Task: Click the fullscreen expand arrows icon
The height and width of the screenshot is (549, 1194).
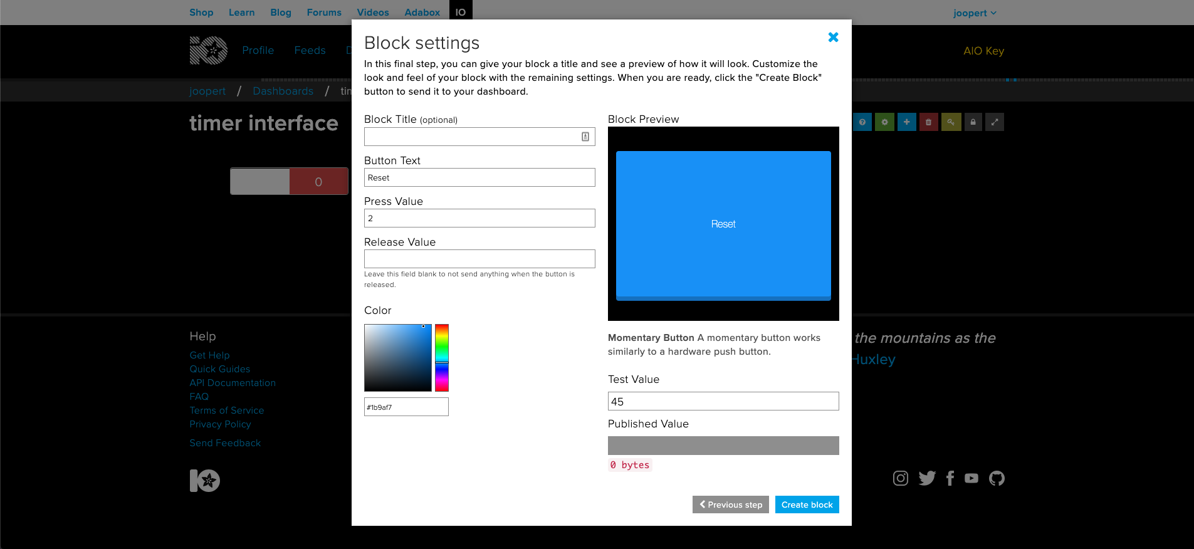Action: 995,122
